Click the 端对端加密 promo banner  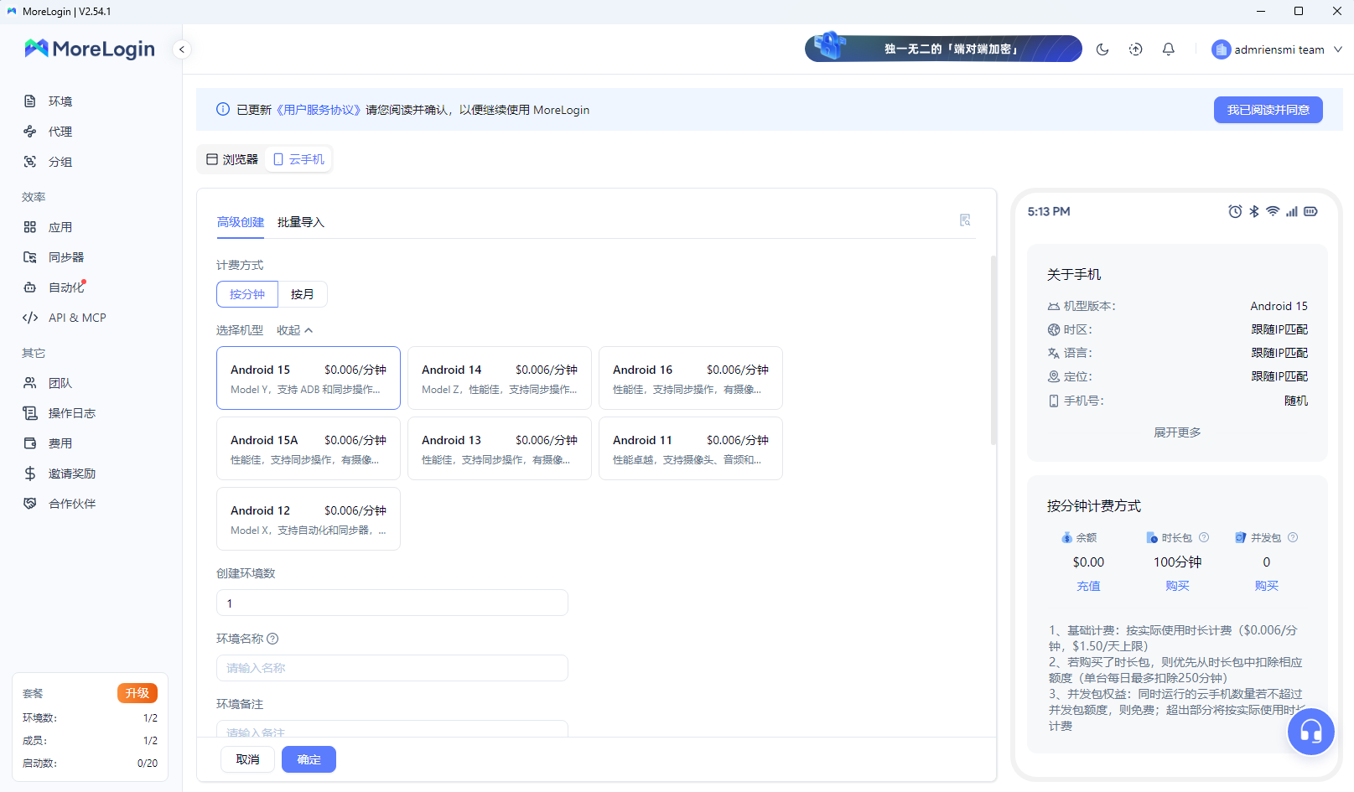943,49
